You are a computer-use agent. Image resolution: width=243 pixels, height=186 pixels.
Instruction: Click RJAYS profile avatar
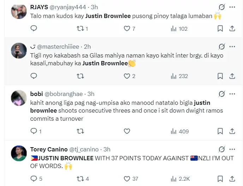(19, 11)
